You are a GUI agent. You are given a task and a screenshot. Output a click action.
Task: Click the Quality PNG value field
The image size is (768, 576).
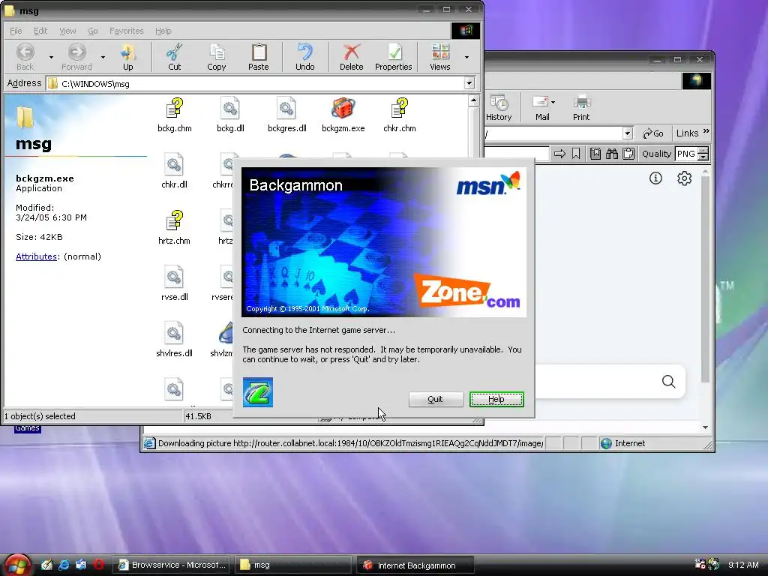[685, 154]
